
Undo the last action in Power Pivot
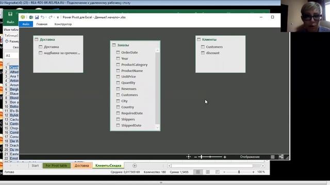[x=43, y=17]
